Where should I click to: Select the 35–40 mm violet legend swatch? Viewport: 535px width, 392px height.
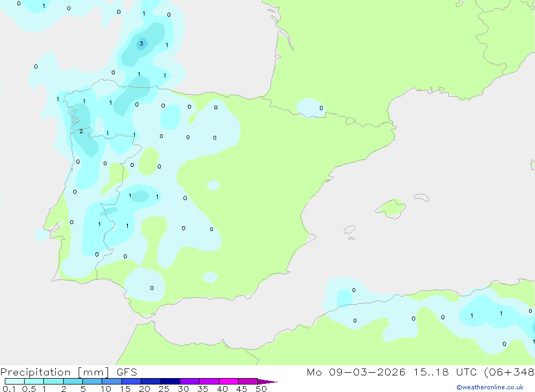(x=209, y=381)
